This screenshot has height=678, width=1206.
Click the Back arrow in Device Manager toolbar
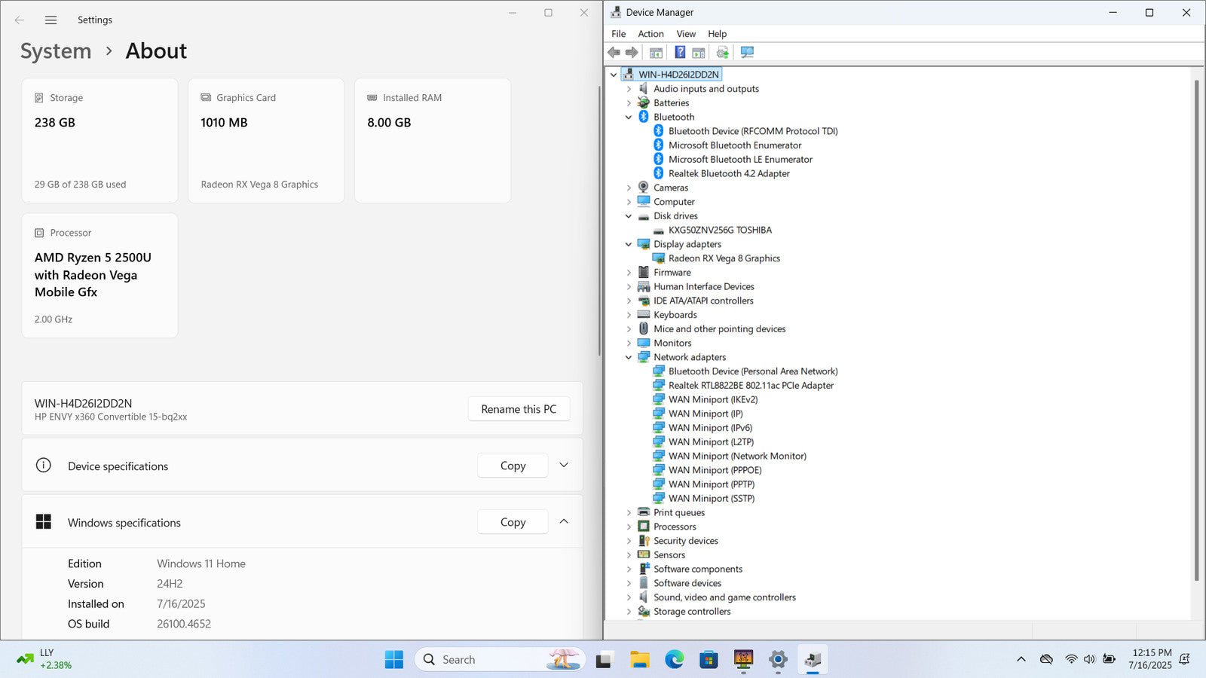coord(614,53)
